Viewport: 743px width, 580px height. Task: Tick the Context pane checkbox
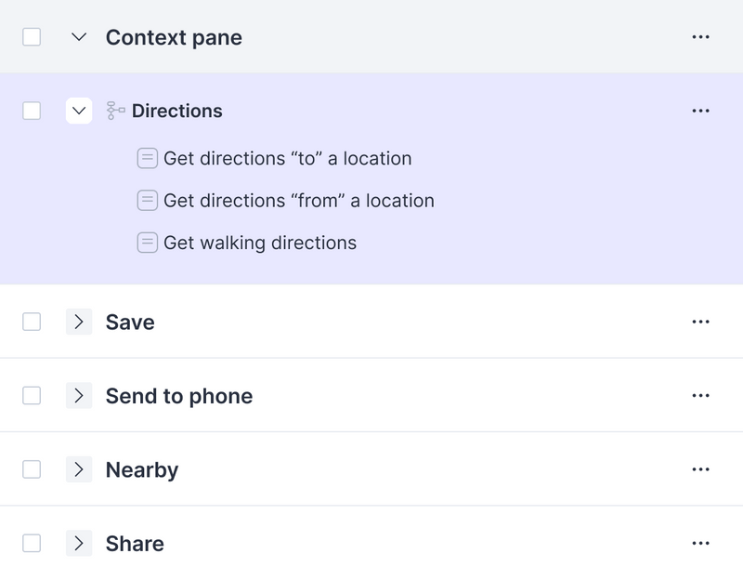(x=32, y=37)
